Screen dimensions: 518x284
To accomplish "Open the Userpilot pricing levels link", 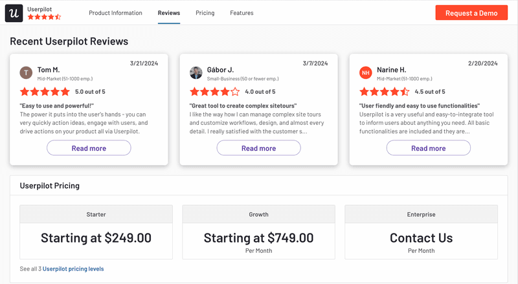I will point(73,269).
